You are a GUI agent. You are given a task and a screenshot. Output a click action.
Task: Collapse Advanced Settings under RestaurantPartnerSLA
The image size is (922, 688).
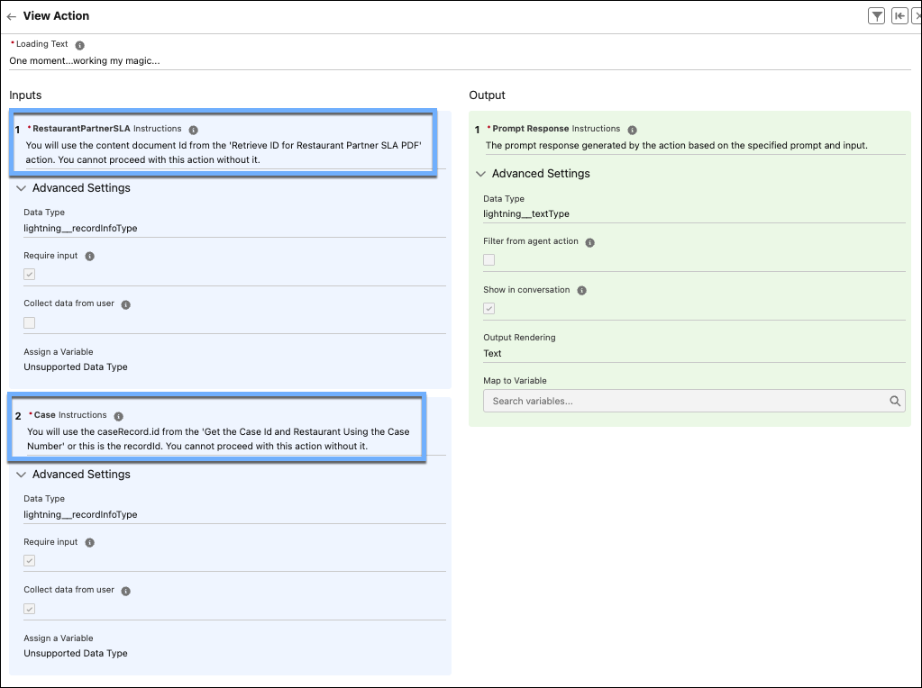pyautogui.click(x=20, y=188)
